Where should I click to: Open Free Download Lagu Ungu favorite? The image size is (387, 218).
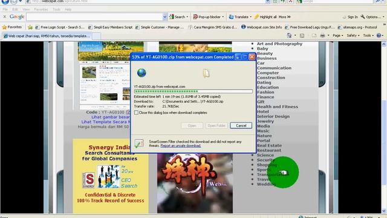point(310,27)
